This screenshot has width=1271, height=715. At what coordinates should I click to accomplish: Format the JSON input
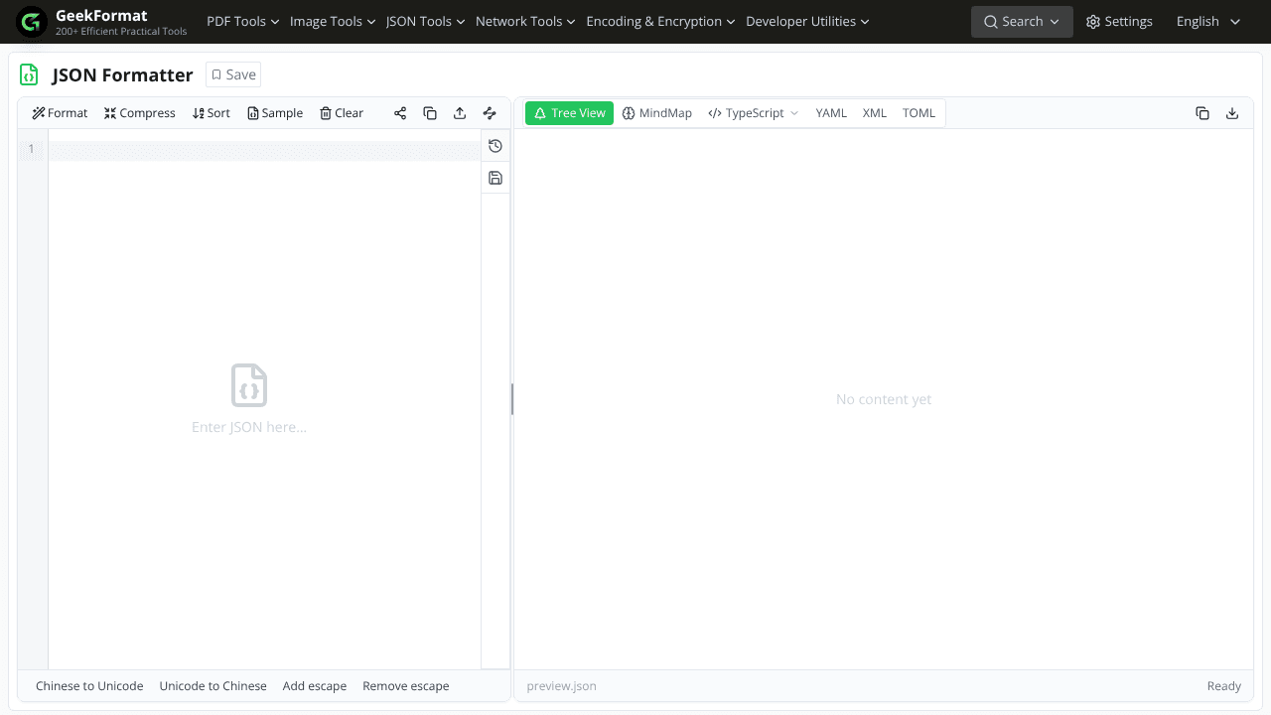[60, 113]
